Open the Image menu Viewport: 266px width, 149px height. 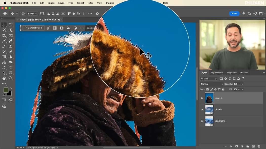[x=51, y=3]
